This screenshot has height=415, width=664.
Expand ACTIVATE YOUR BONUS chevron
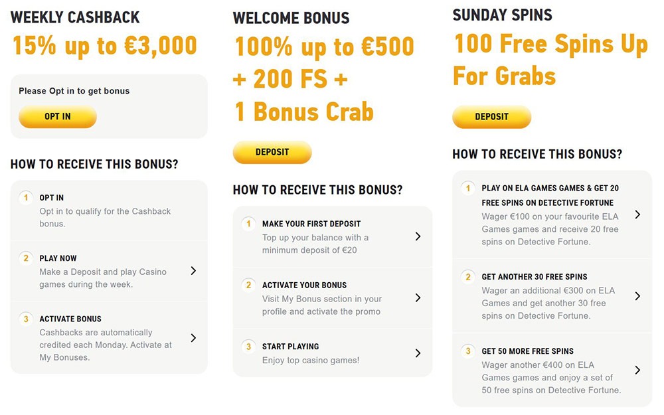pyautogui.click(x=418, y=297)
